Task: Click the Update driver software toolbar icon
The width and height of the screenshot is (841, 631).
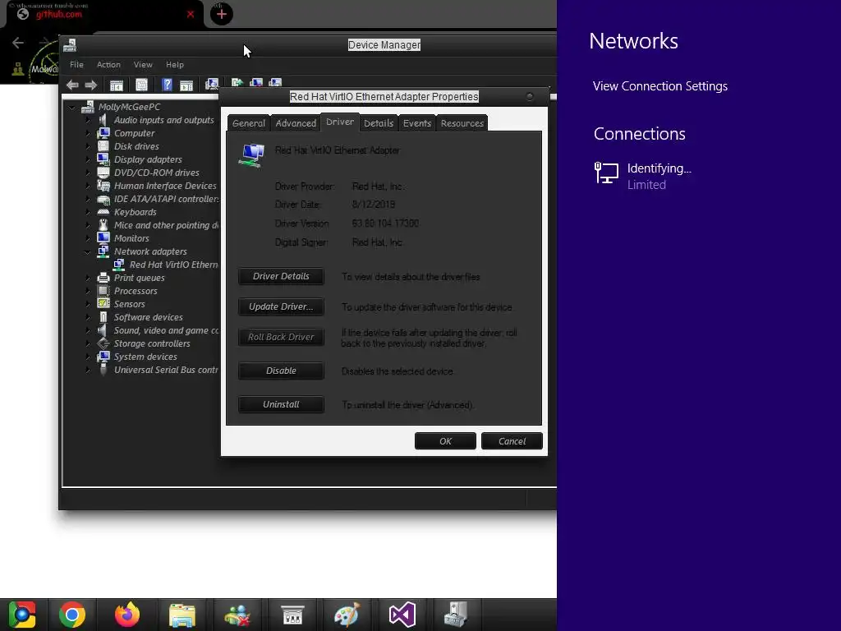Action: pyautogui.click(x=237, y=83)
